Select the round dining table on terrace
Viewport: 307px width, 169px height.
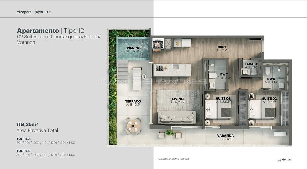point(133,126)
